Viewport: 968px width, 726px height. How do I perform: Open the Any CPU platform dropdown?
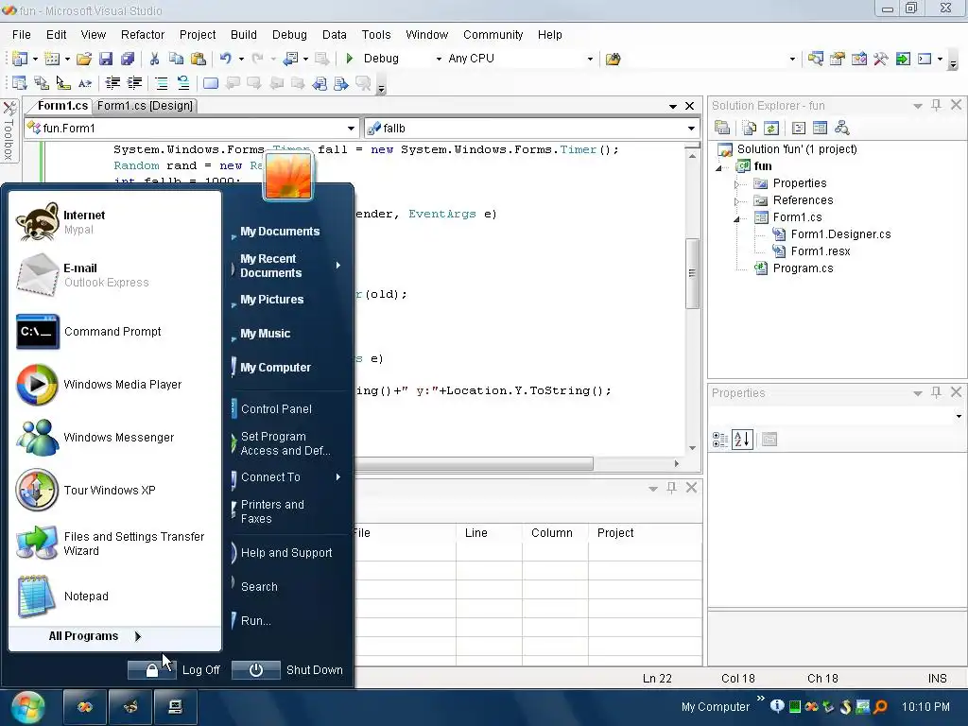tap(590, 60)
